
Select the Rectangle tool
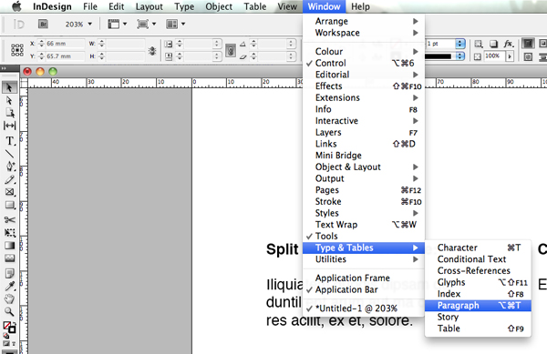click(x=9, y=205)
